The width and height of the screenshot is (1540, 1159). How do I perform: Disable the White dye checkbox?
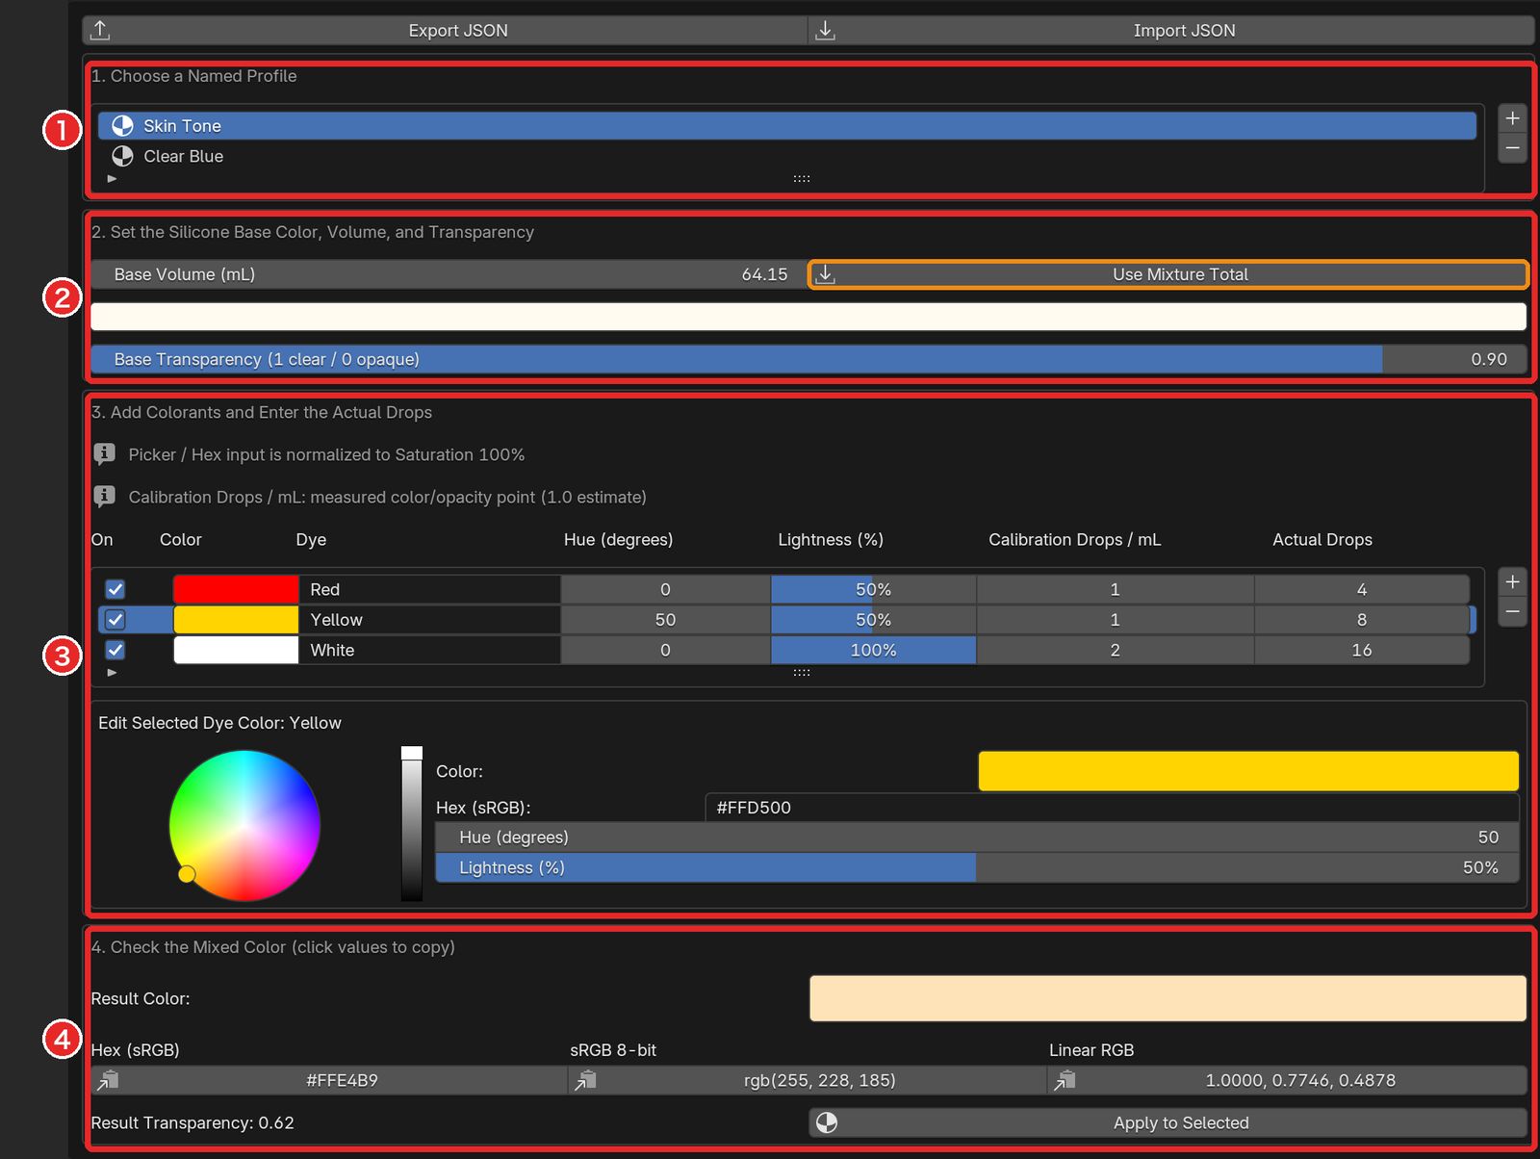point(115,650)
